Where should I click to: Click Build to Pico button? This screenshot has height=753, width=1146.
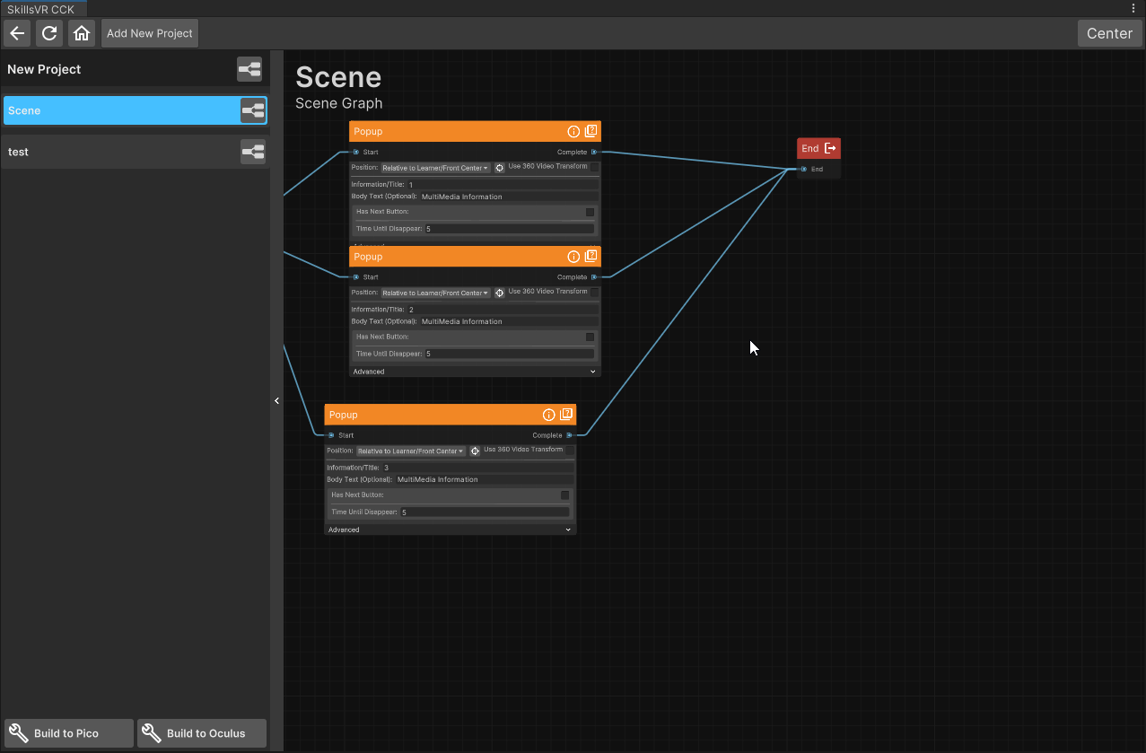point(69,733)
